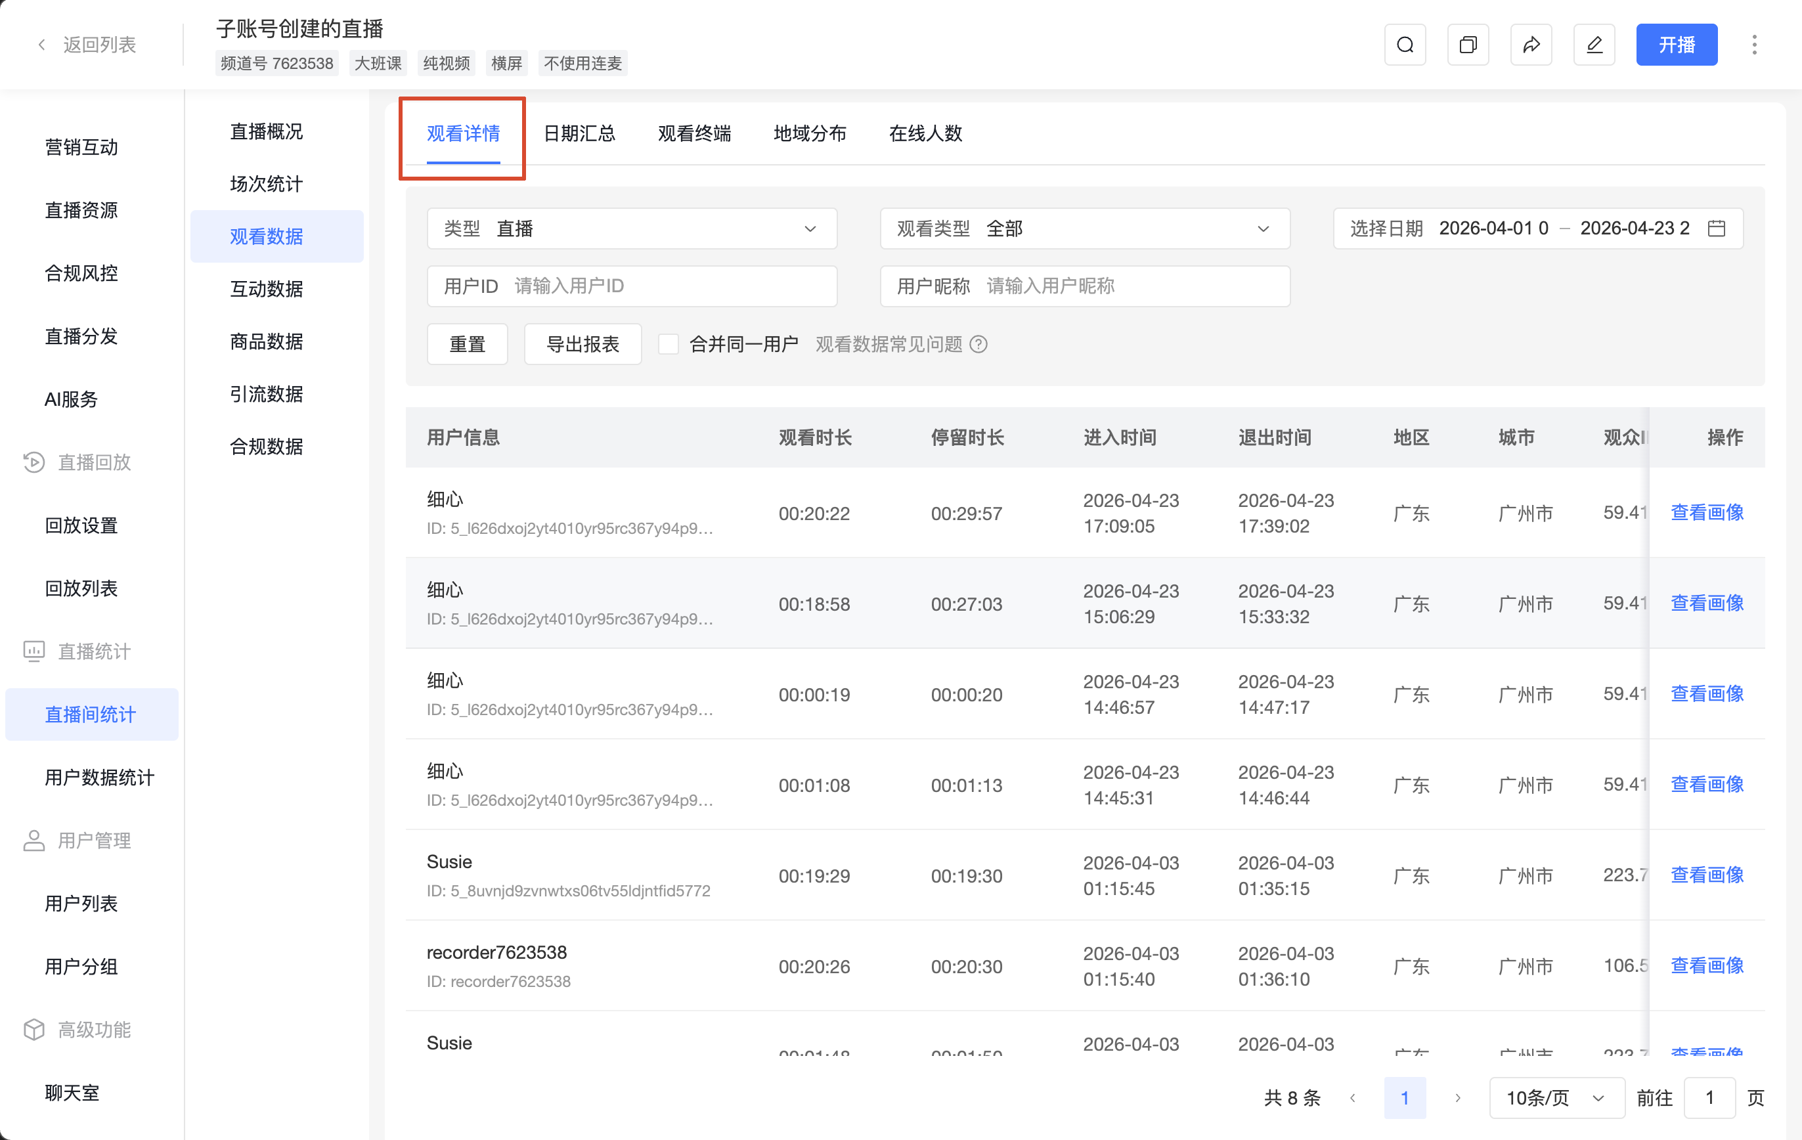Screen dimensions: 1802x1140
Task: Expand the 观看类型 全部 dropdown
Action: click(1085, 229)
